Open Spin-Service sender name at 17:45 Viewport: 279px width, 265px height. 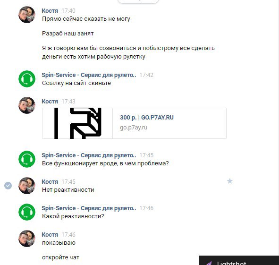(x=89, y=155)
